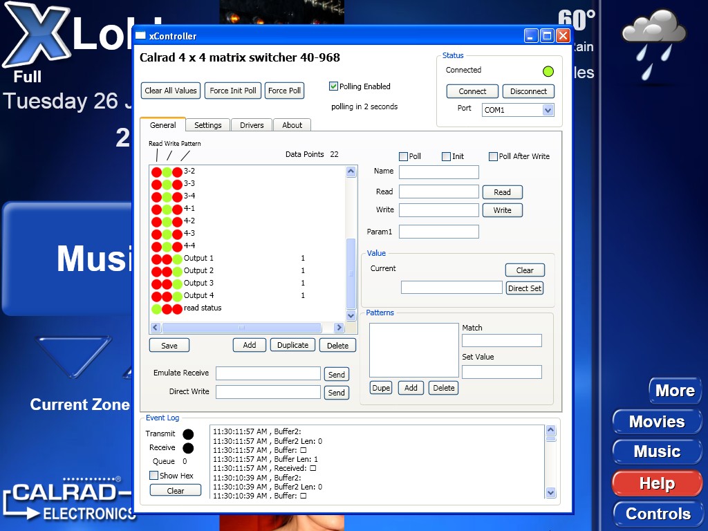Select the 4-4 data point row
This screenshot has height=531, width=708.
point(248,245)
